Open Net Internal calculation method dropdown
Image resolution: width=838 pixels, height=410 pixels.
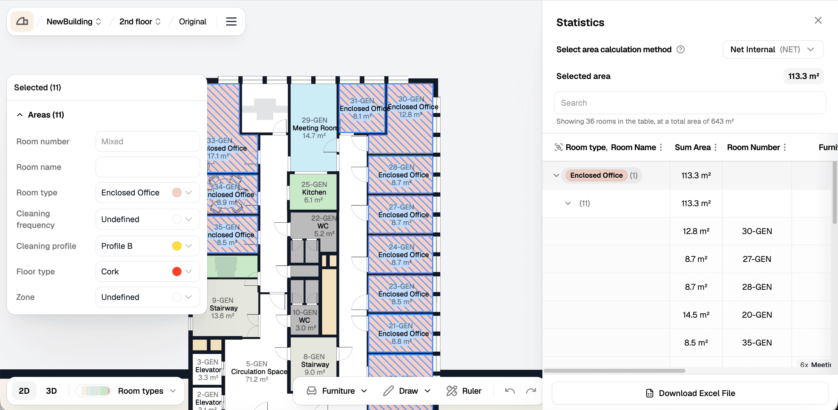click(x=773, y=49)
